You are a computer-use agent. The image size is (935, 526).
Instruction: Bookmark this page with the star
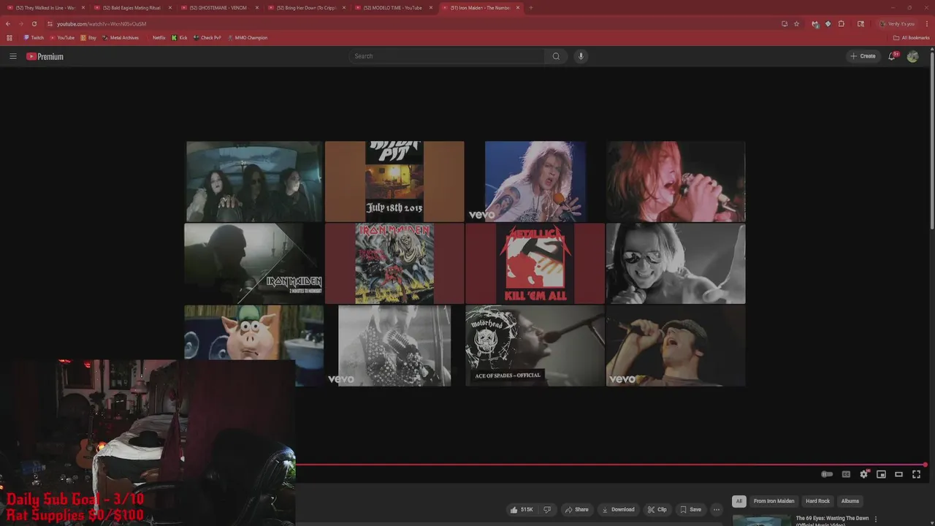click(797, 23)
